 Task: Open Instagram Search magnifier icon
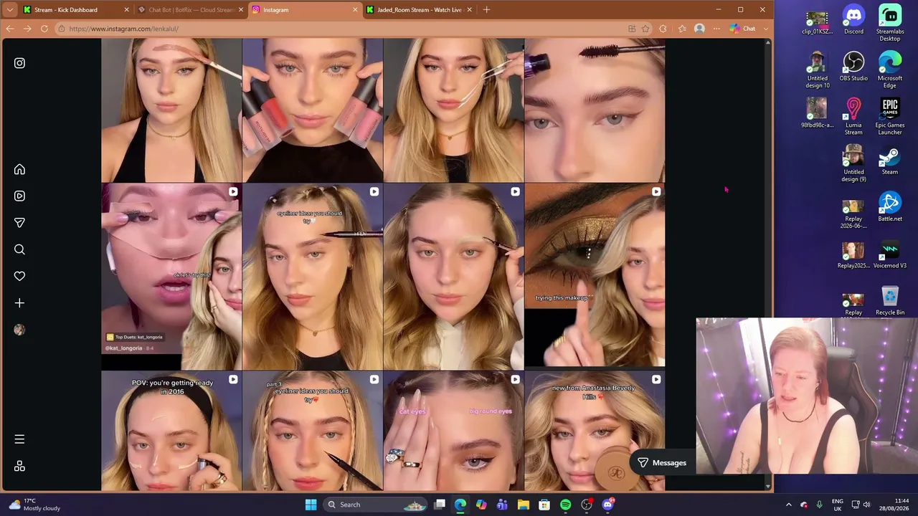[19, 249]
